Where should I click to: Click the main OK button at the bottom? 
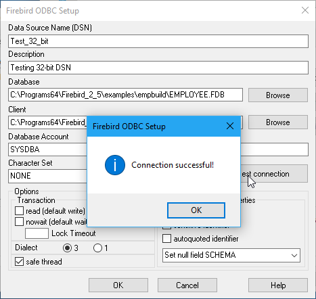pos(118,285)
